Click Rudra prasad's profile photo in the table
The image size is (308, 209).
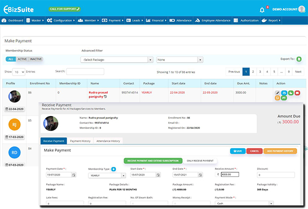tap(14, 97)
